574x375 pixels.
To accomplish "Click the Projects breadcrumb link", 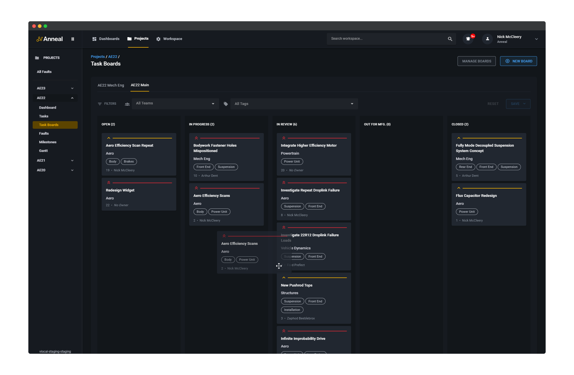I will [x=98, y=56].
